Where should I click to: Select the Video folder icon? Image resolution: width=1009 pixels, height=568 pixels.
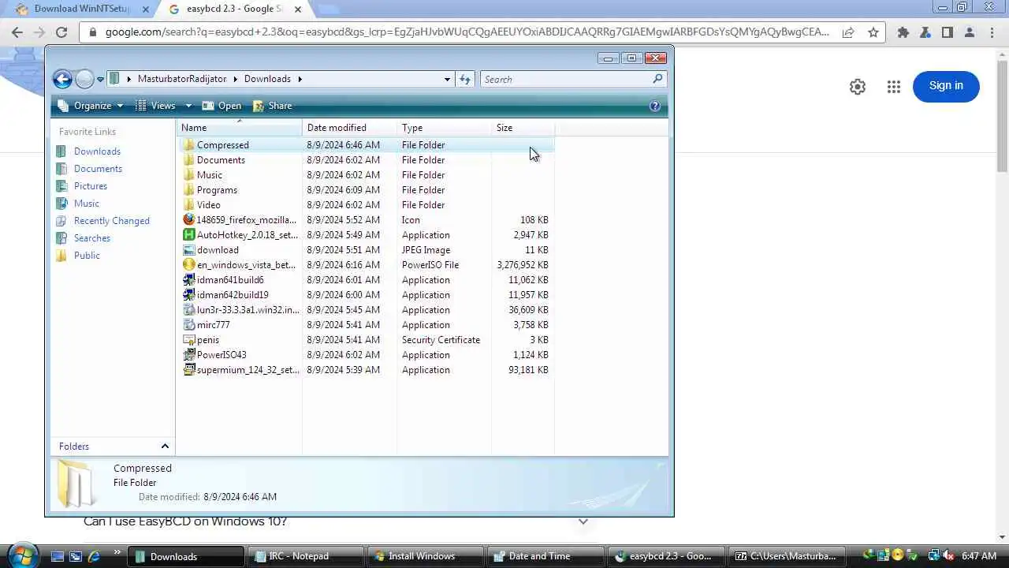pyautogui.click(x=188, y=205)
